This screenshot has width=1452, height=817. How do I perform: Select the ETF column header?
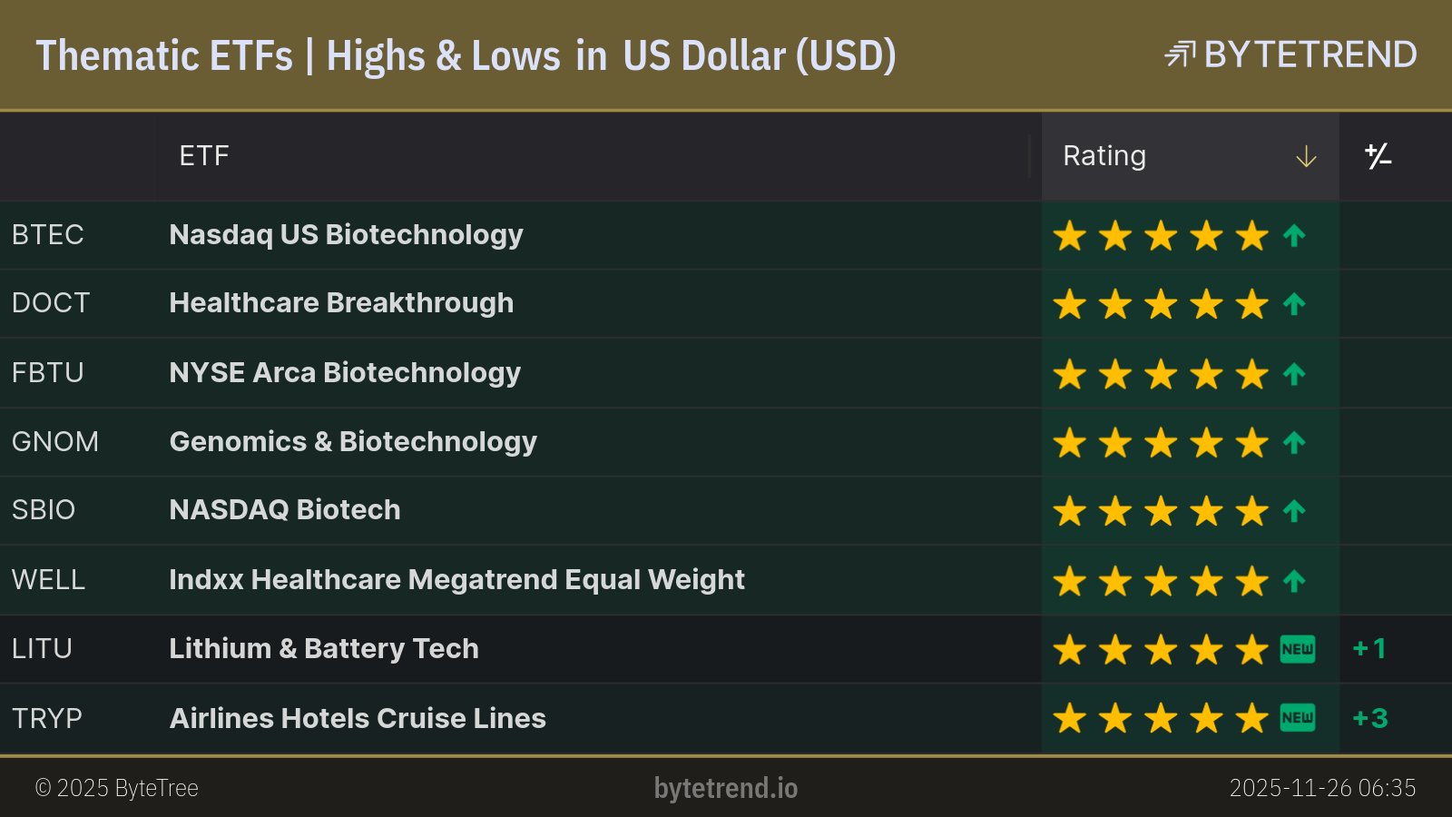click(x=204, y=156)
